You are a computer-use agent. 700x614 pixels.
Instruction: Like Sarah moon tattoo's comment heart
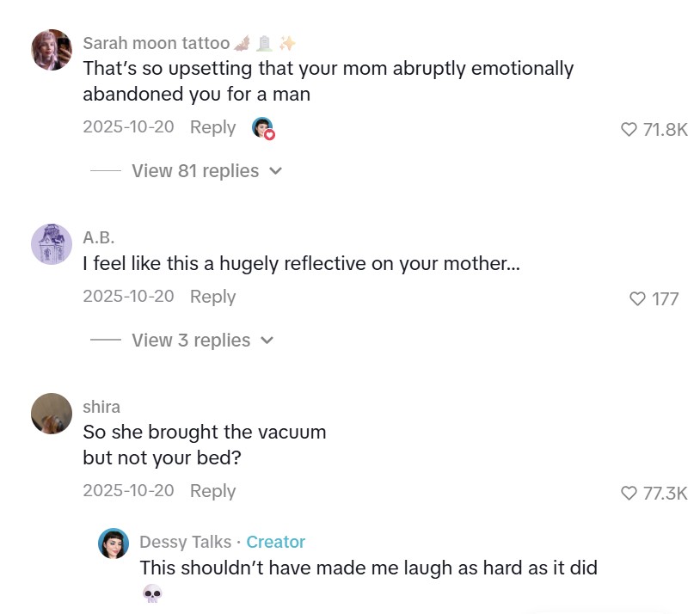click(629, 130)
